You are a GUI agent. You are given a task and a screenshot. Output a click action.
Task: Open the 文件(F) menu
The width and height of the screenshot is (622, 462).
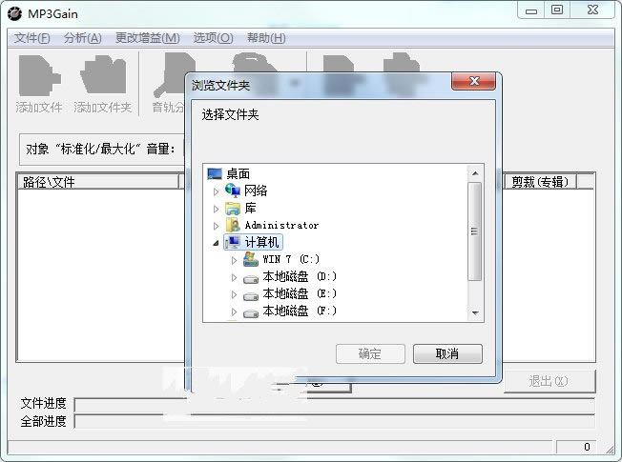pyautogui.click(x=32, y=38)
